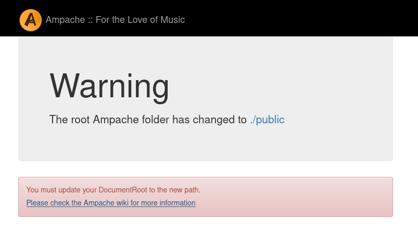Click empty right side of black header bar
The width and height of the screenshot is (418, 232).
coord(312,18)
